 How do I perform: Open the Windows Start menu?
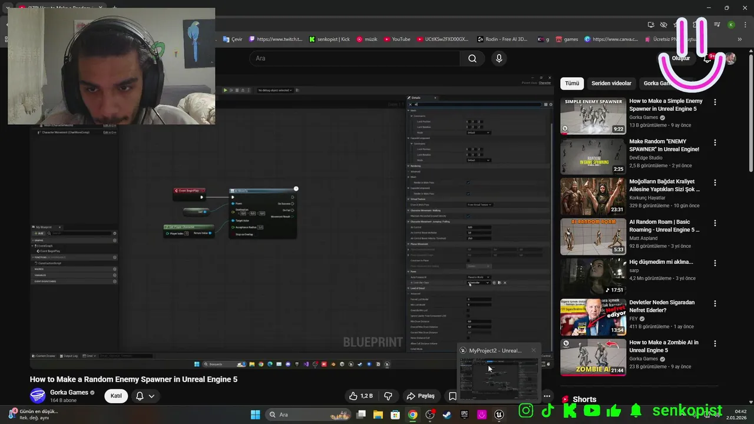tap(255, 415)
